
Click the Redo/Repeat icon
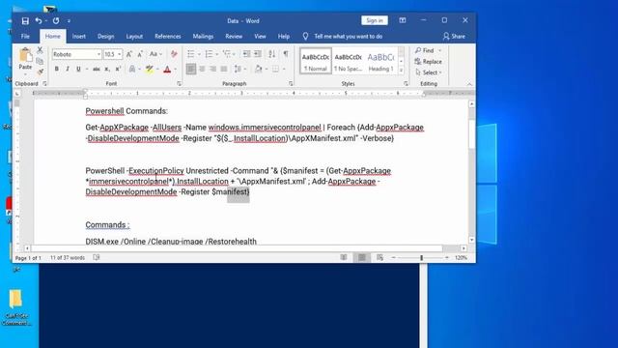tap(56, 21)
